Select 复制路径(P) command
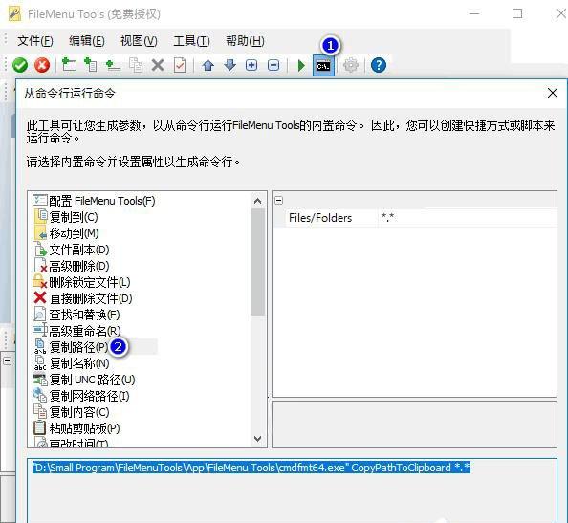 (x=71, y=347)
